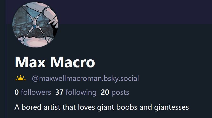
Task: Click the bio text about a bored artist
Action: pos(101,107)
